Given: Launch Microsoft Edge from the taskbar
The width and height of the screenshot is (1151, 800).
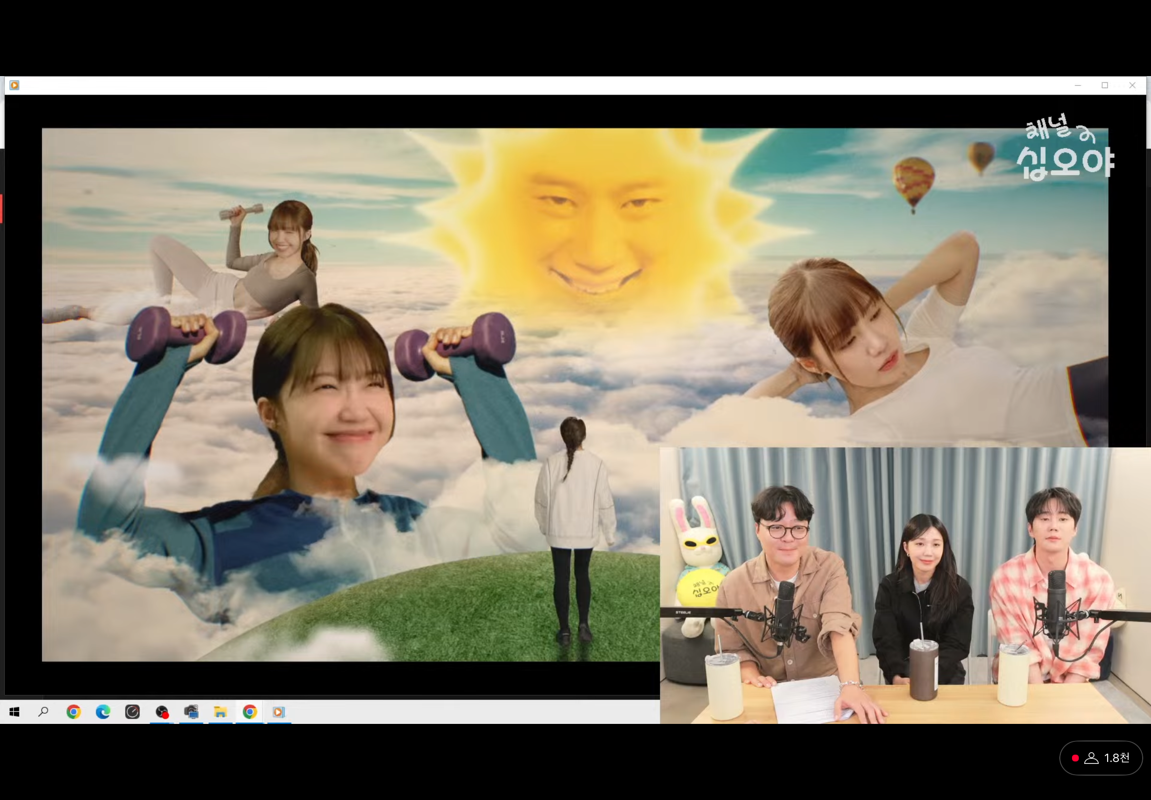Looking at the screenshot, I should (x=103, y=712).
